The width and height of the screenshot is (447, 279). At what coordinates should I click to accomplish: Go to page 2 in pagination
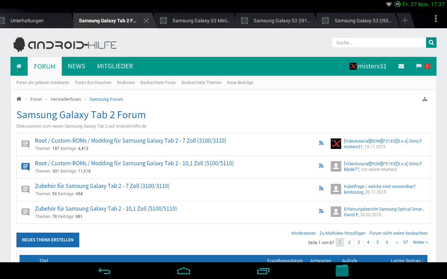(349, 242)
